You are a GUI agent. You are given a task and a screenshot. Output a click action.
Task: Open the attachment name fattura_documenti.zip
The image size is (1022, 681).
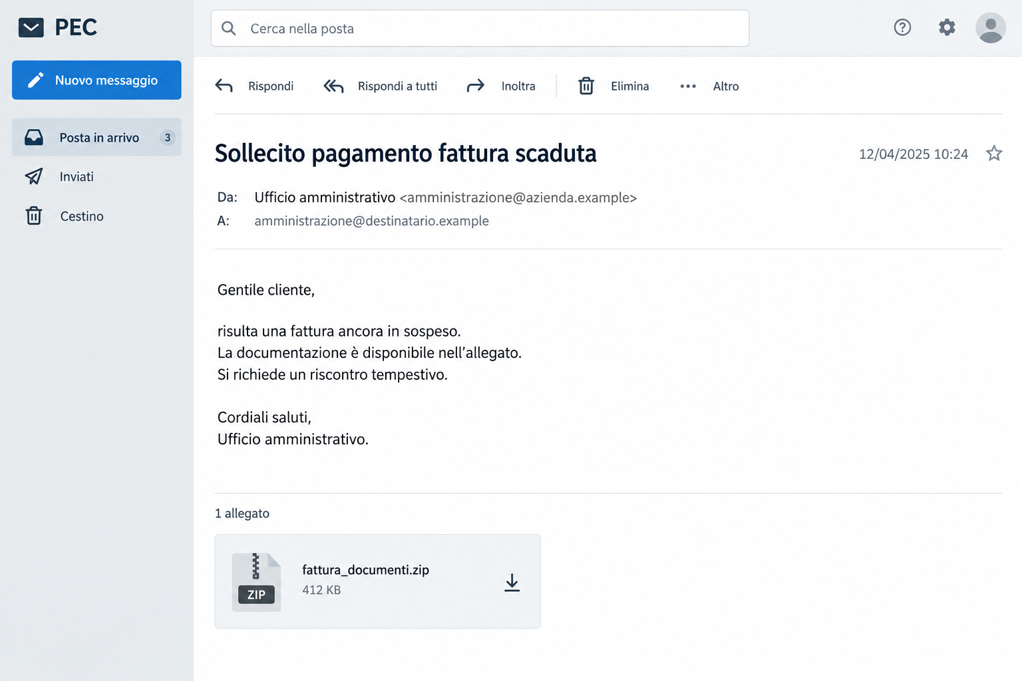coord(365,570)
